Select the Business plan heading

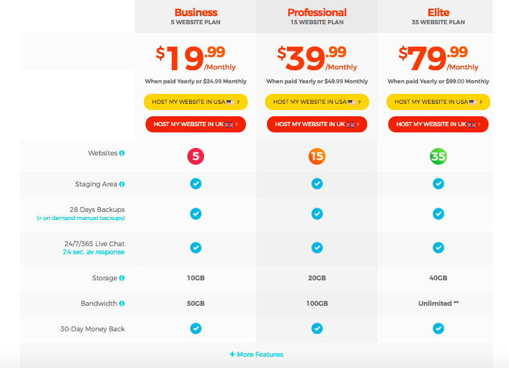(195, 12)
